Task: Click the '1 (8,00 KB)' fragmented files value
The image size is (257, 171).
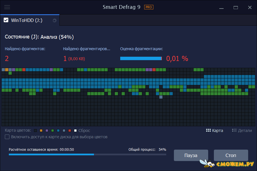Action: [x=74, y=59]
